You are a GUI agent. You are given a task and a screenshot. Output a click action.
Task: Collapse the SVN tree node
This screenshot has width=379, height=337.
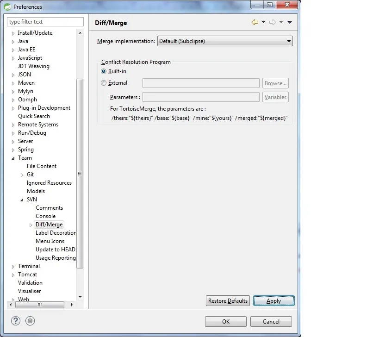coord(22,200)
